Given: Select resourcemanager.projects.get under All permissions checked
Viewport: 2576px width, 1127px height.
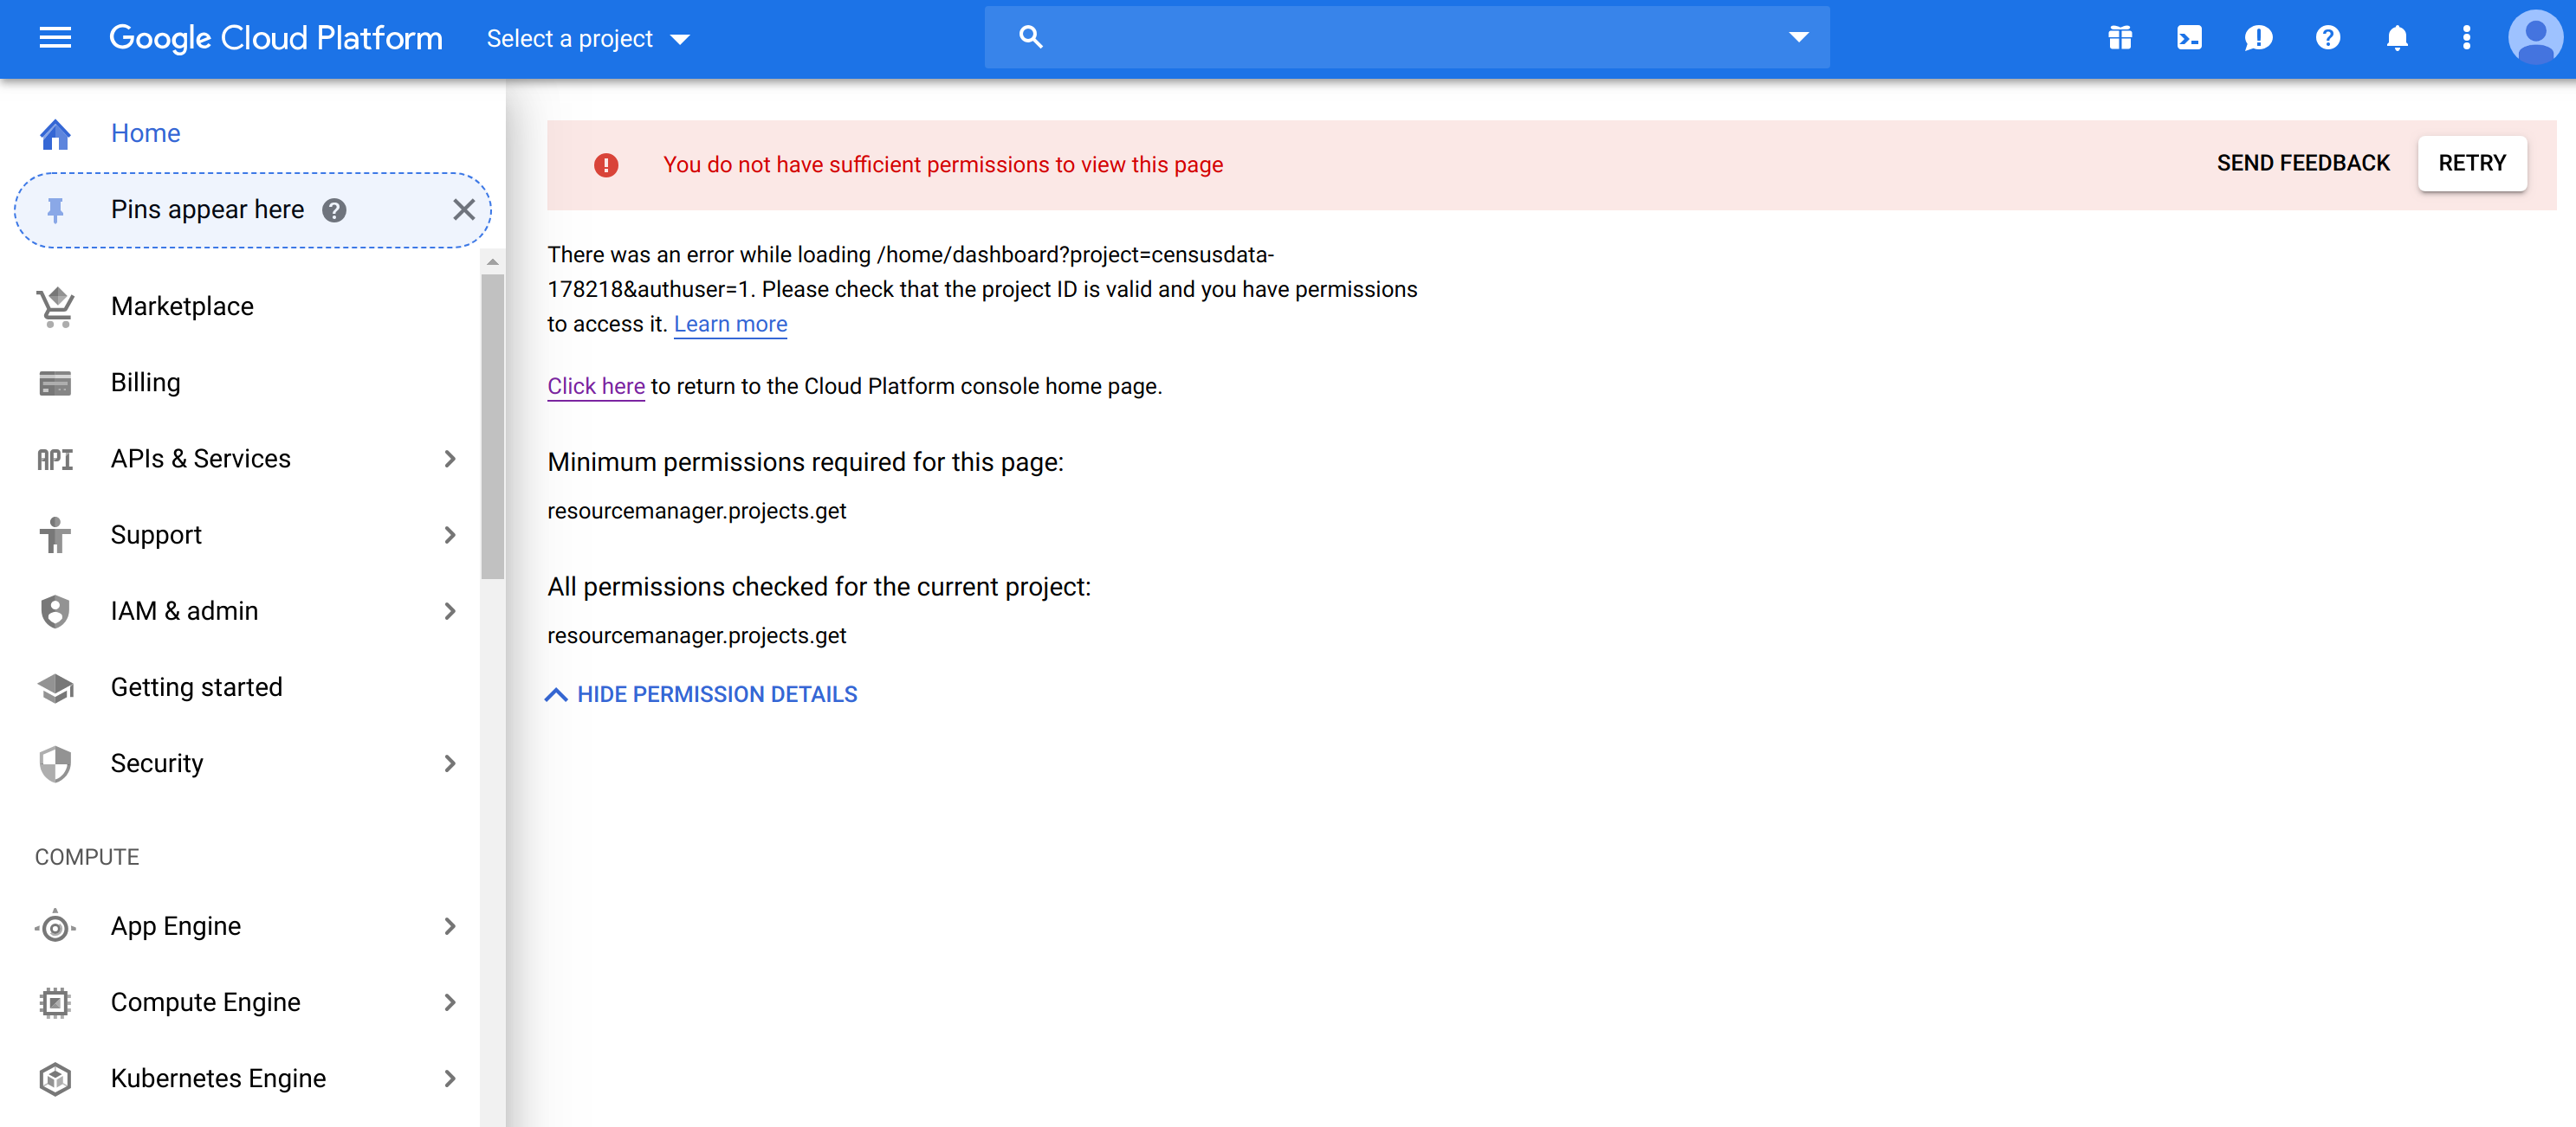Looking at the screenshot, I should coord(697,635).
